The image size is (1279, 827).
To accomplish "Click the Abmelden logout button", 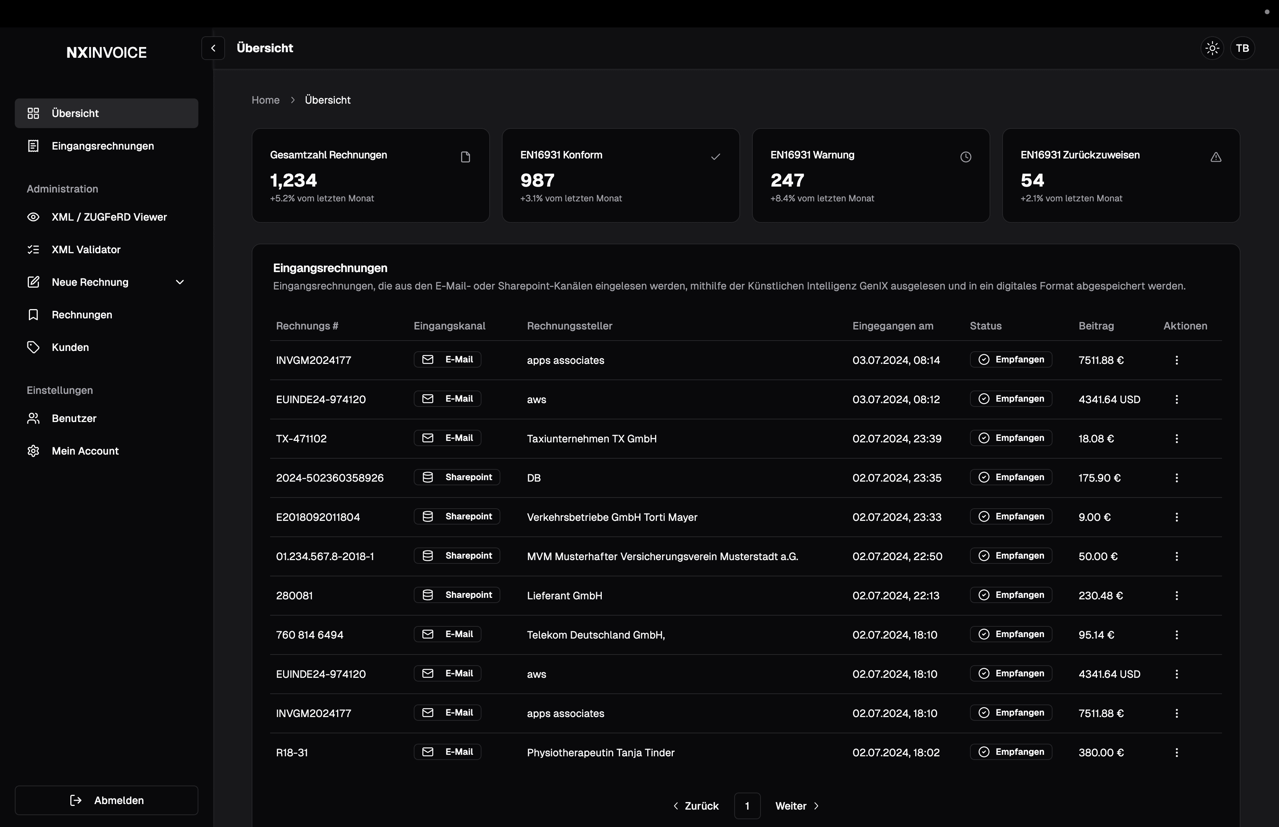I will coord(106,800).
